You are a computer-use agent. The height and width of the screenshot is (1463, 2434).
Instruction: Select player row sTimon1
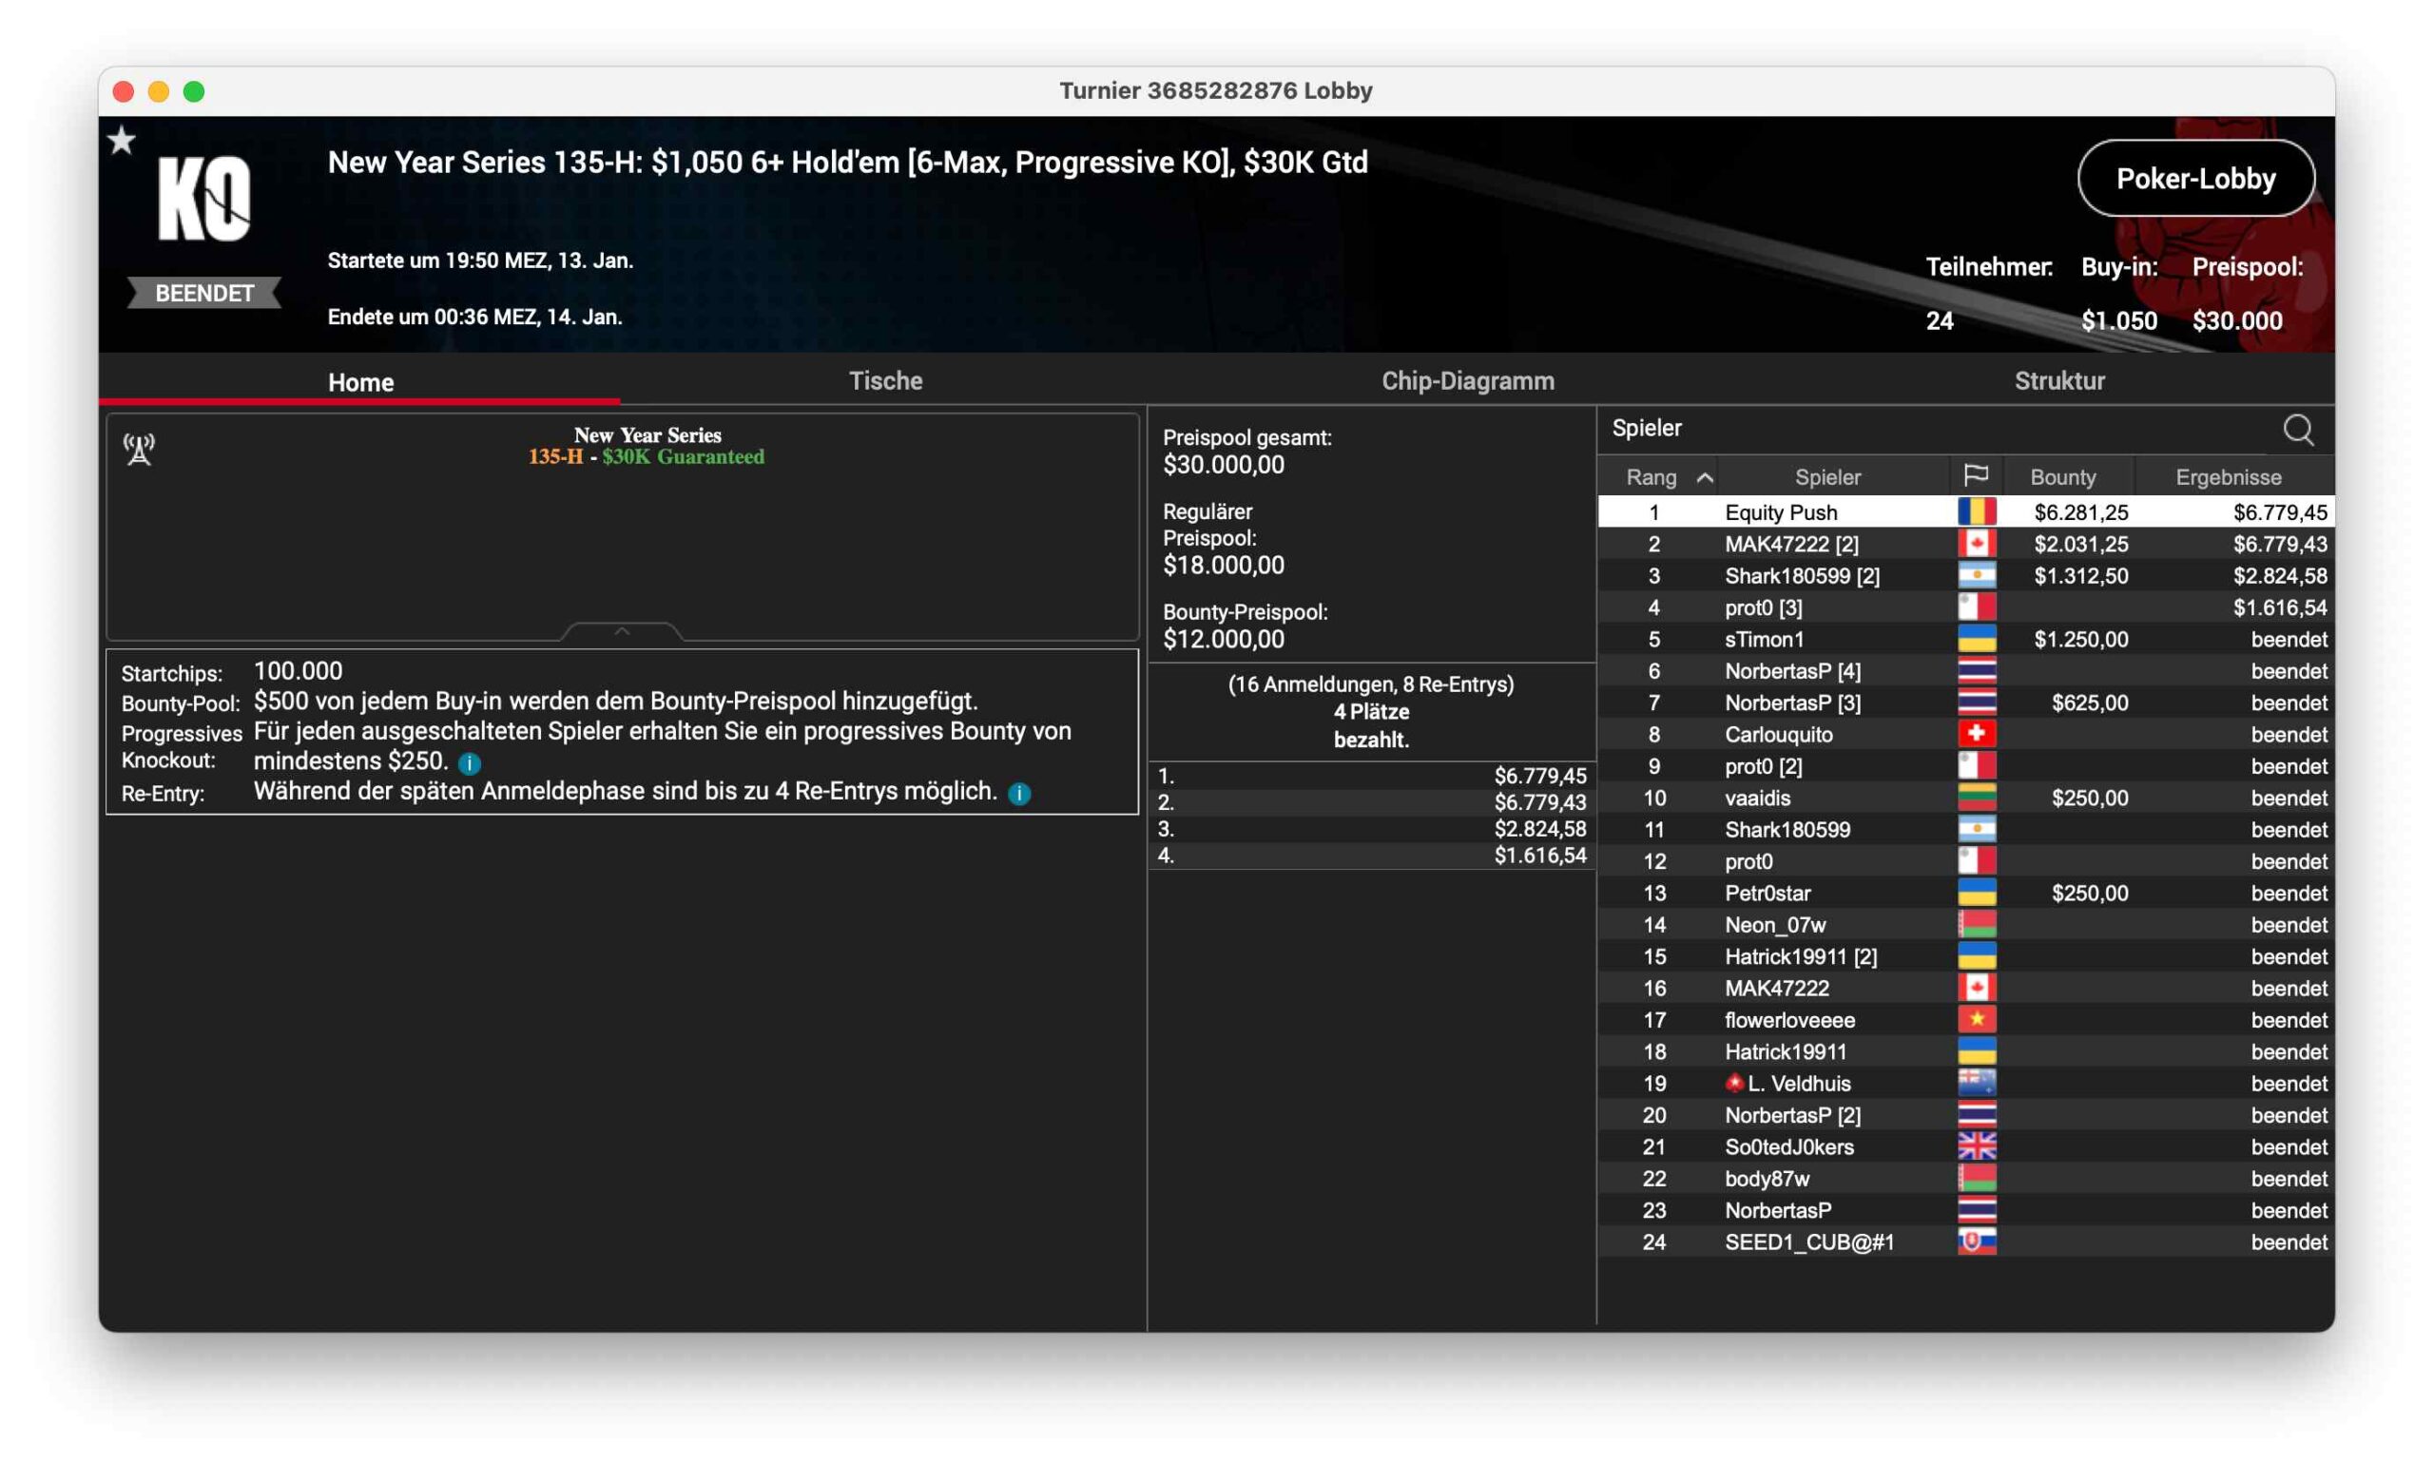point(1764,640)
